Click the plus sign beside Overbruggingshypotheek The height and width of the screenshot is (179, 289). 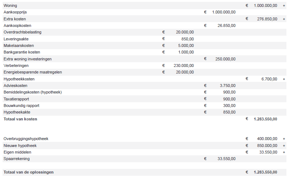pos(284,139)
